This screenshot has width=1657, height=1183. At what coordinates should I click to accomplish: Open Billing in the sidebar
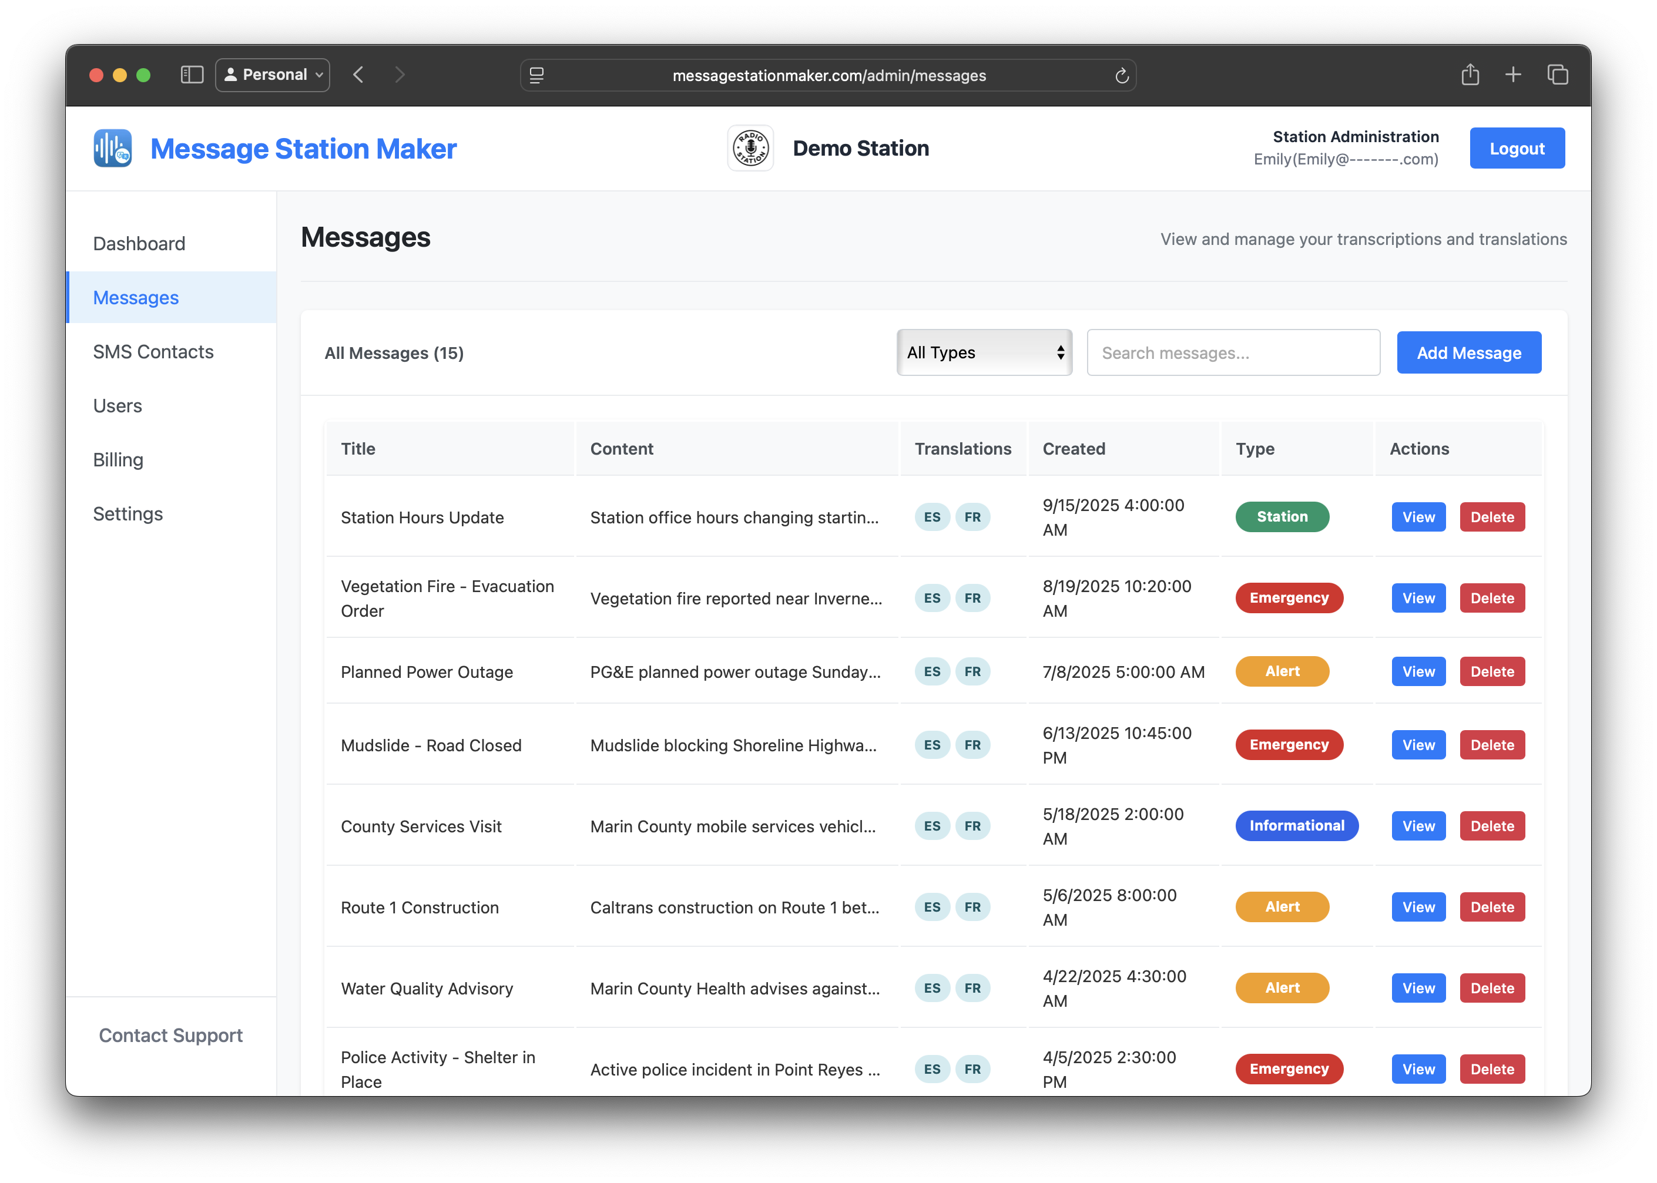(118, 460)
